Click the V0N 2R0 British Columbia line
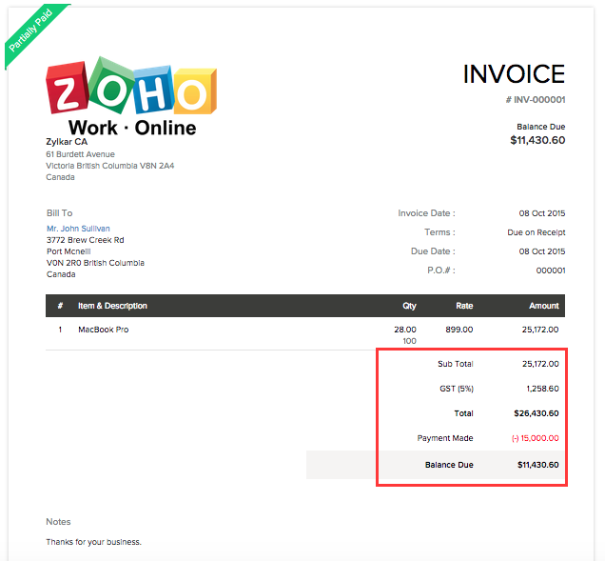The width and height of the screenshot is (605, 561). [95, 263]
